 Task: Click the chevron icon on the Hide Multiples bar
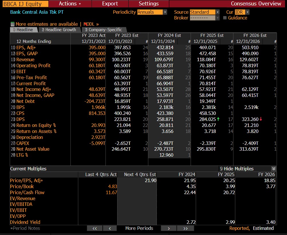(x=274, y=169)
